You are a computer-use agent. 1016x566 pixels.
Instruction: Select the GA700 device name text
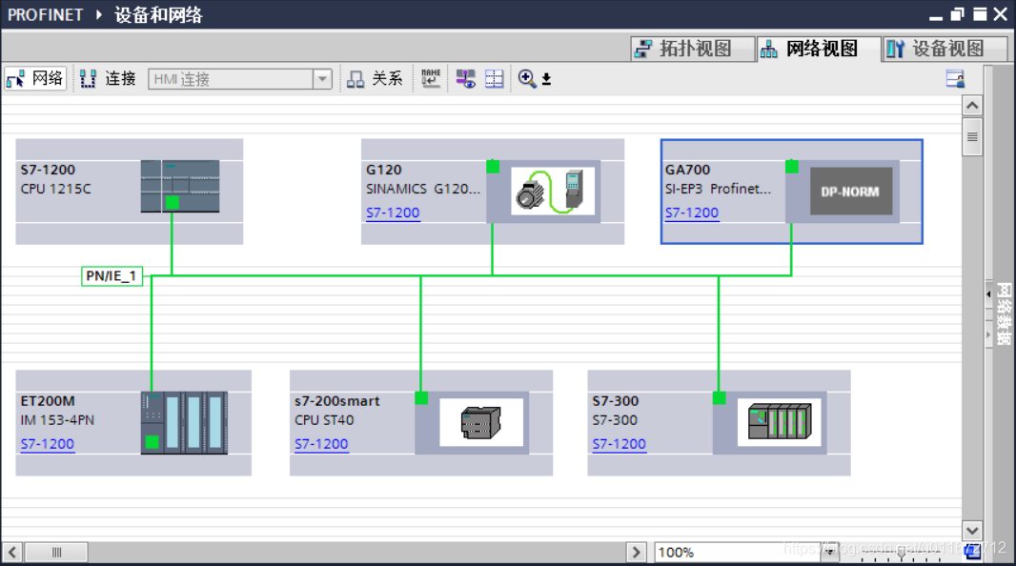click(687, 170)
